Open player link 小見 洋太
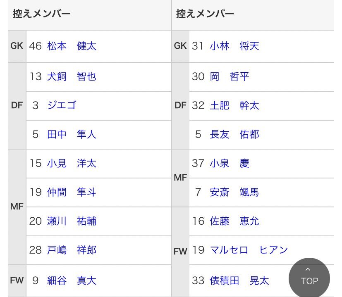This screenshot has height=297, width=342. (72, 163)
